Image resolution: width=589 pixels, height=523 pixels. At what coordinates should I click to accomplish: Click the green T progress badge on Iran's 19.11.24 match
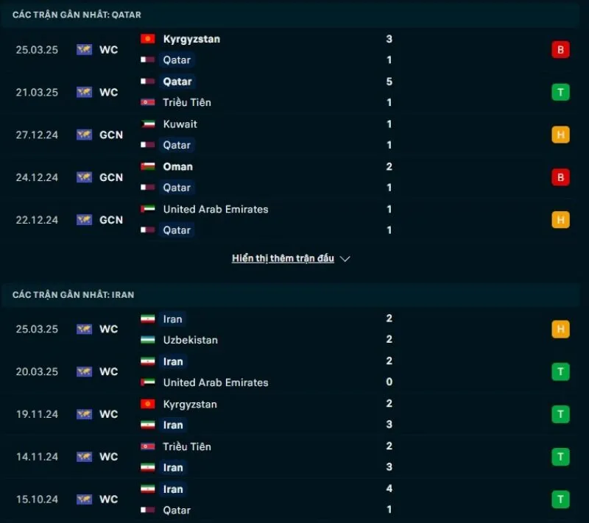click(560, 414)
